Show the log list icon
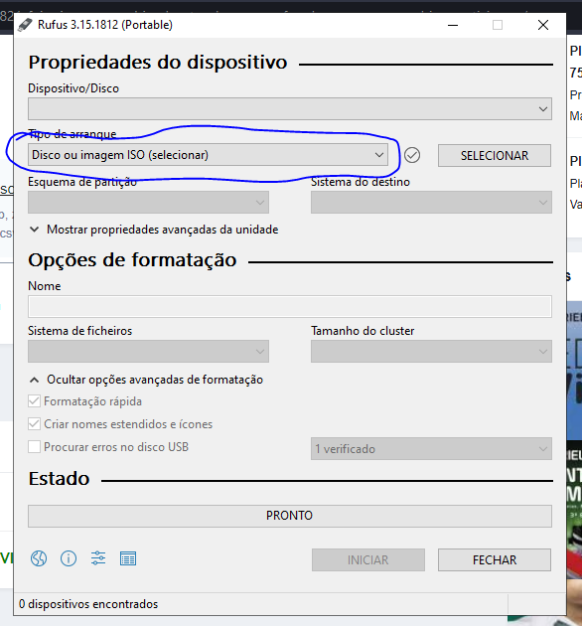 pyautogui.click(x=128, y=558)
